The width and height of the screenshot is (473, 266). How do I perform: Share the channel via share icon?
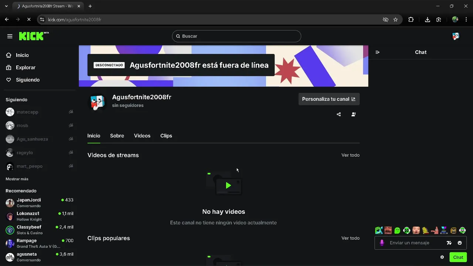(x=339, y=115)
